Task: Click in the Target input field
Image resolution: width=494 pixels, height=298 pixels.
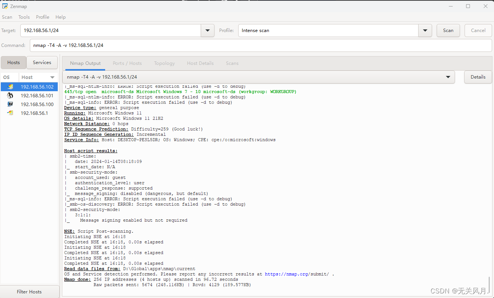Action: coord(111,31)
